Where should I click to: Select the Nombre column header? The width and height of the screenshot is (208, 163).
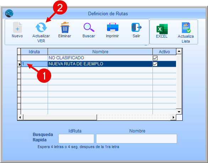pos(100,51)
